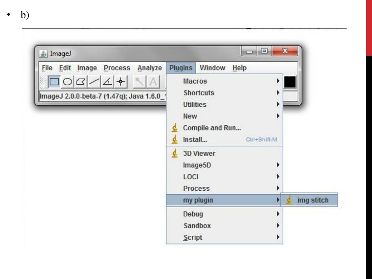Close the ImageJ window
The width and height of the screenshot is (372, 279).
[285, 51]
